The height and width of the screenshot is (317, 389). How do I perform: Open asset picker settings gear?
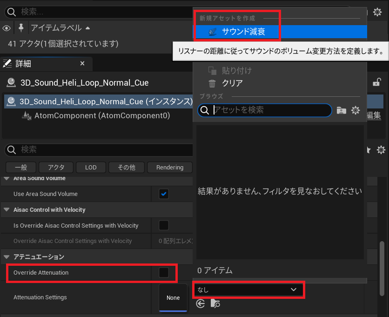coord(355,110)
